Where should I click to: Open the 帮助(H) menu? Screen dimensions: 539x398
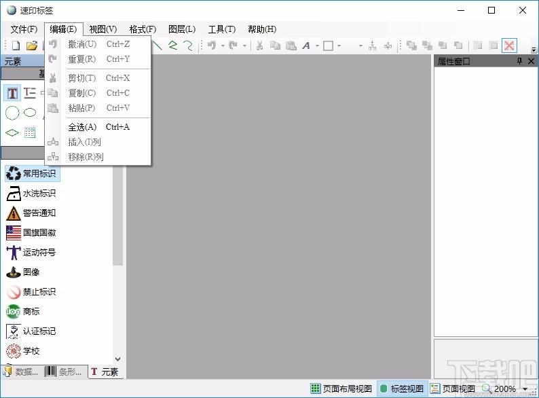tap(262, 29)
